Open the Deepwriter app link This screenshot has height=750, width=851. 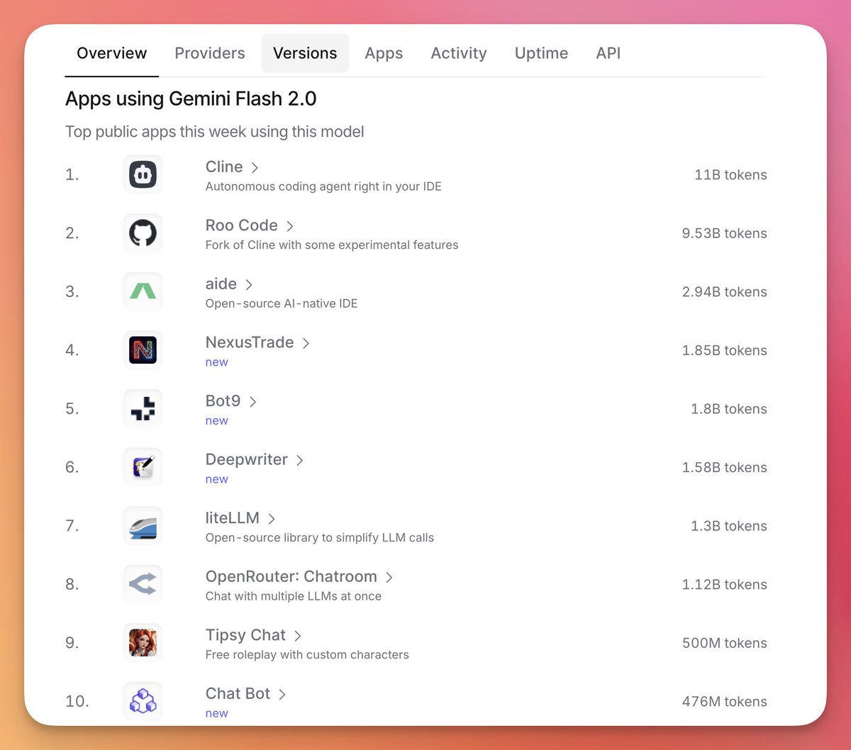coord(247,459)
